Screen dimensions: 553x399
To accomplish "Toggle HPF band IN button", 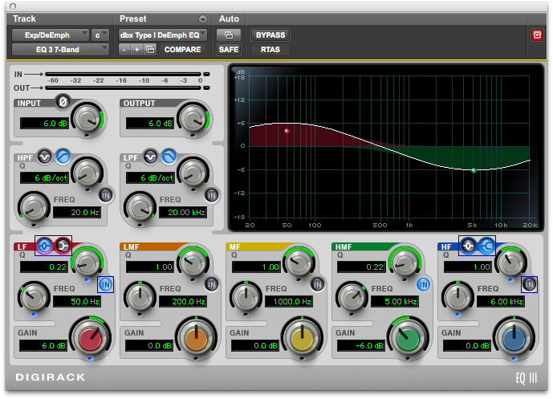I will click(105, 195).
